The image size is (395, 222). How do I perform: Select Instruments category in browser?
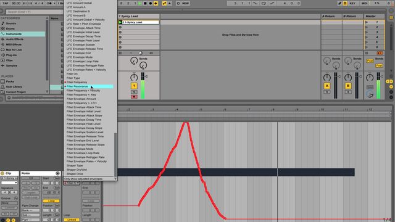pos(23,34)
